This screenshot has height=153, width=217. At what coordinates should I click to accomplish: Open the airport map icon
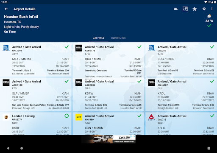click(185, 9)
